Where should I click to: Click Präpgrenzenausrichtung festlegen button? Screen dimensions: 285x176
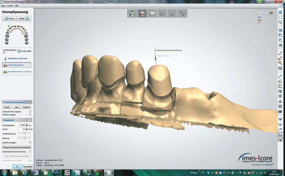[x=17, y=147]
